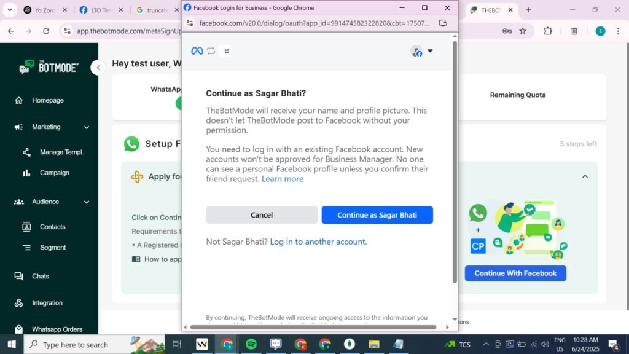Open Chats in sidebar
Viewport: 629px width, 354px height.
pyautogui.click(x=40, y=276)
